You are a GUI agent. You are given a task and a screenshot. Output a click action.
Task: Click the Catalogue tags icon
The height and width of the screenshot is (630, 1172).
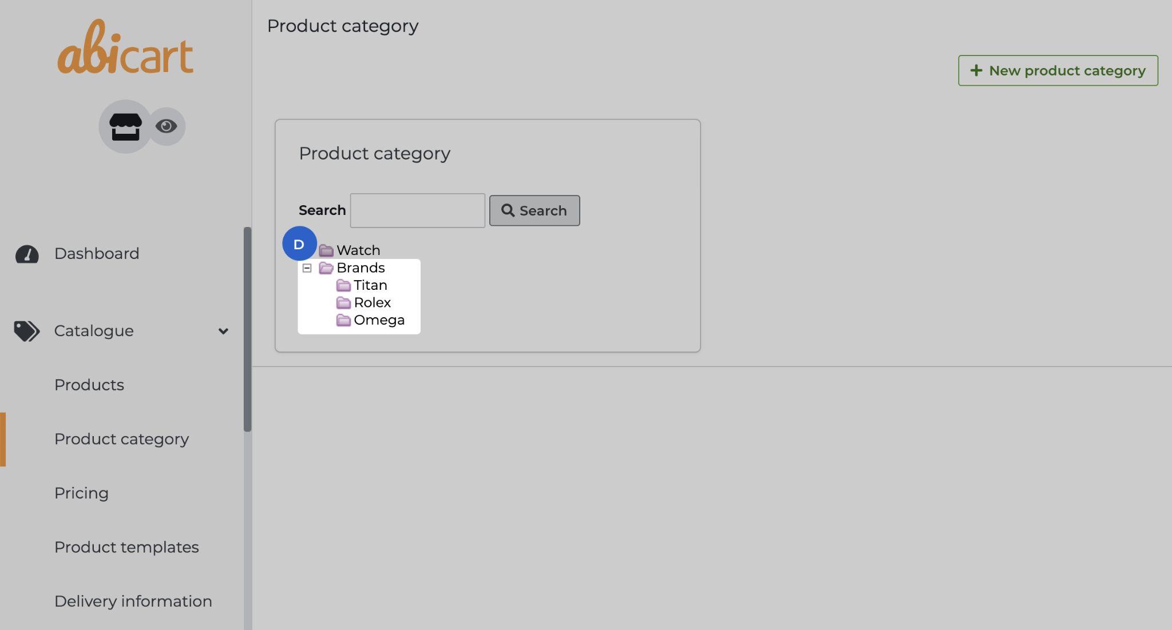point(27,331)
